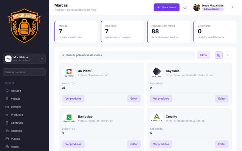
Task: Click the Conteúdo document icon
Action: pyautogui.click(x=7, y=123)
